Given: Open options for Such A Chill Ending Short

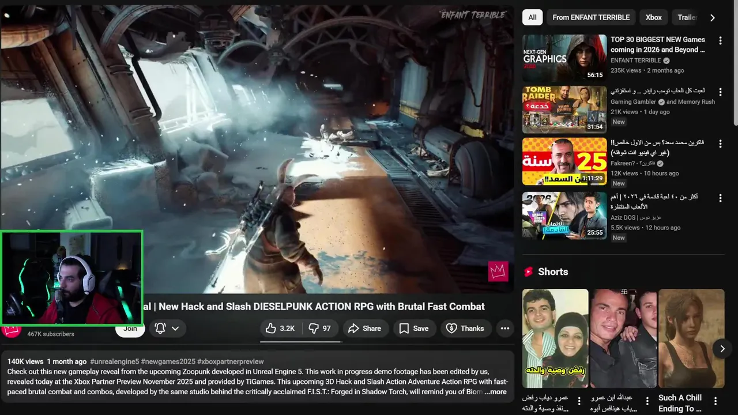Looking at the screenshot, I should [716, 401].
